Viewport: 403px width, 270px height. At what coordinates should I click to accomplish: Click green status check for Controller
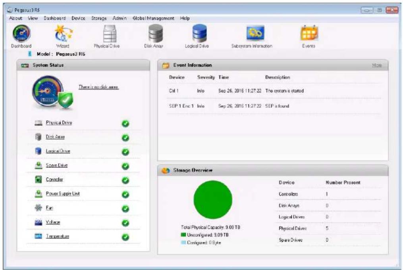[125, 180]
